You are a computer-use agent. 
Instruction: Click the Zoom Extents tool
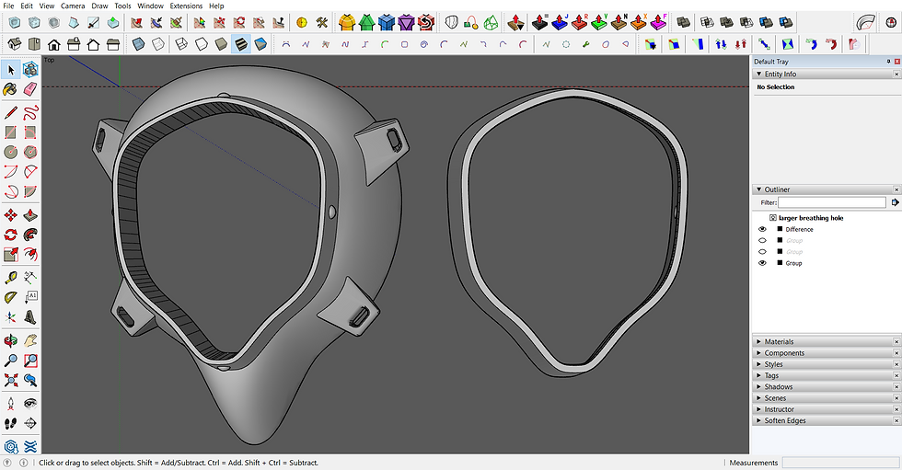click(10, 380)
